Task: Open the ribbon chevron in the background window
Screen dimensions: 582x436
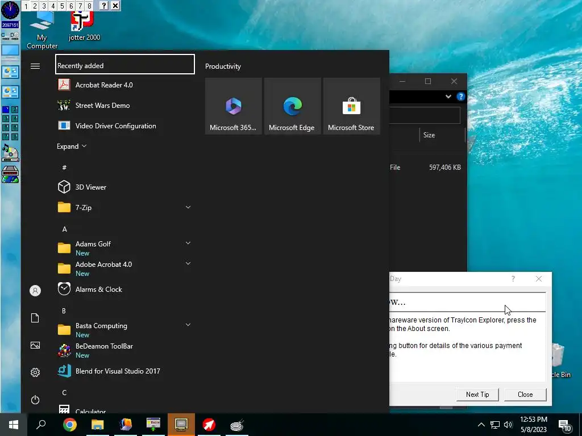Action: click(448, 97)
